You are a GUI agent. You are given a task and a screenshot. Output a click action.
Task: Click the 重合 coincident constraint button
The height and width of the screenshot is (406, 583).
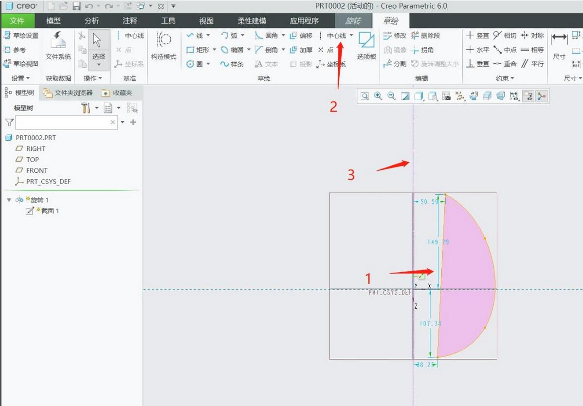tap(505, 64)
